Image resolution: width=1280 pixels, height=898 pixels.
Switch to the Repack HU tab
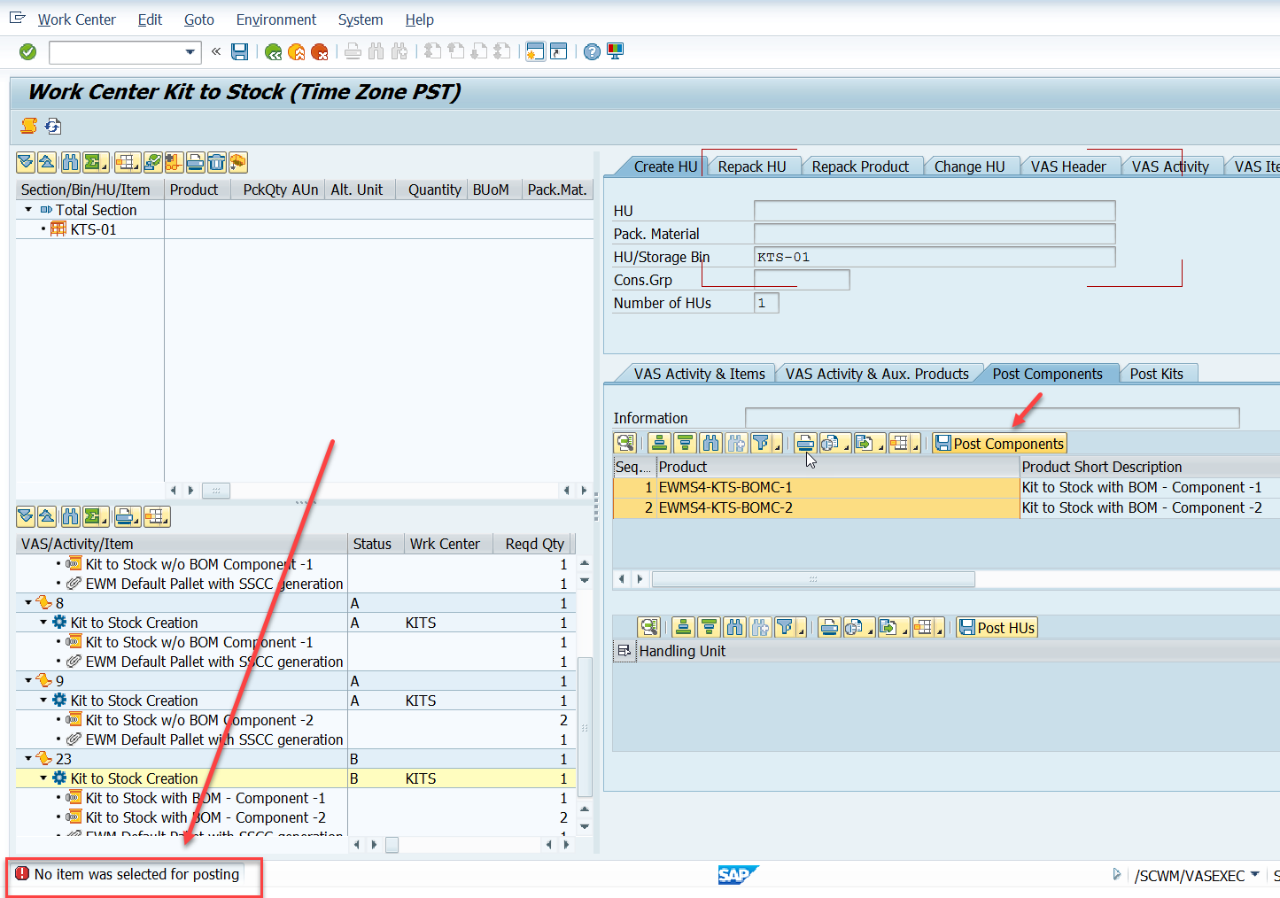point(752,166)
